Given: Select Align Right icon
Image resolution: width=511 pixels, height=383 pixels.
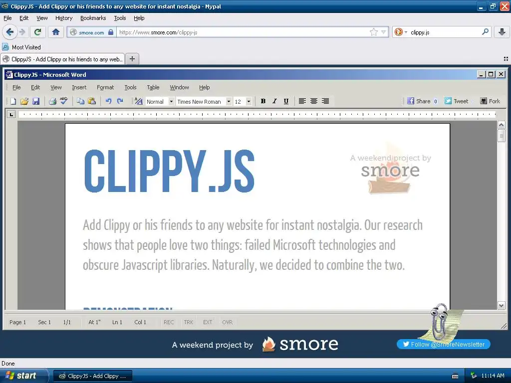Looking at the screenshot, I should (x=325, y=101).
